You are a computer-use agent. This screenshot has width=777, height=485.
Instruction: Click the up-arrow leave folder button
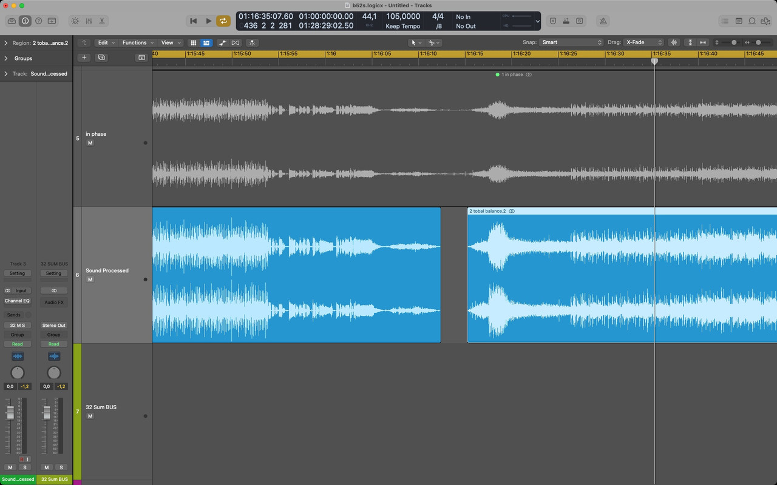click(84, 42)
